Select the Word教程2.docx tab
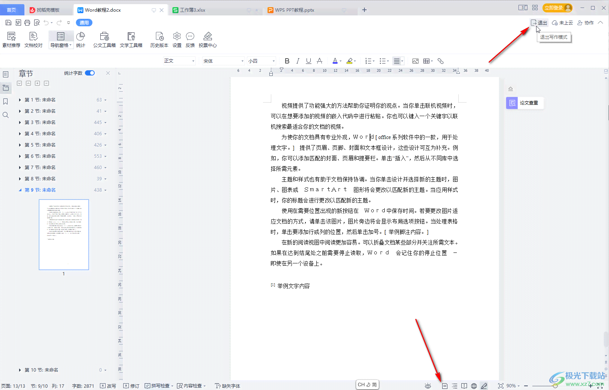This screenshot has height=390, width=609. pyautogui.click(x=103, y=10)
